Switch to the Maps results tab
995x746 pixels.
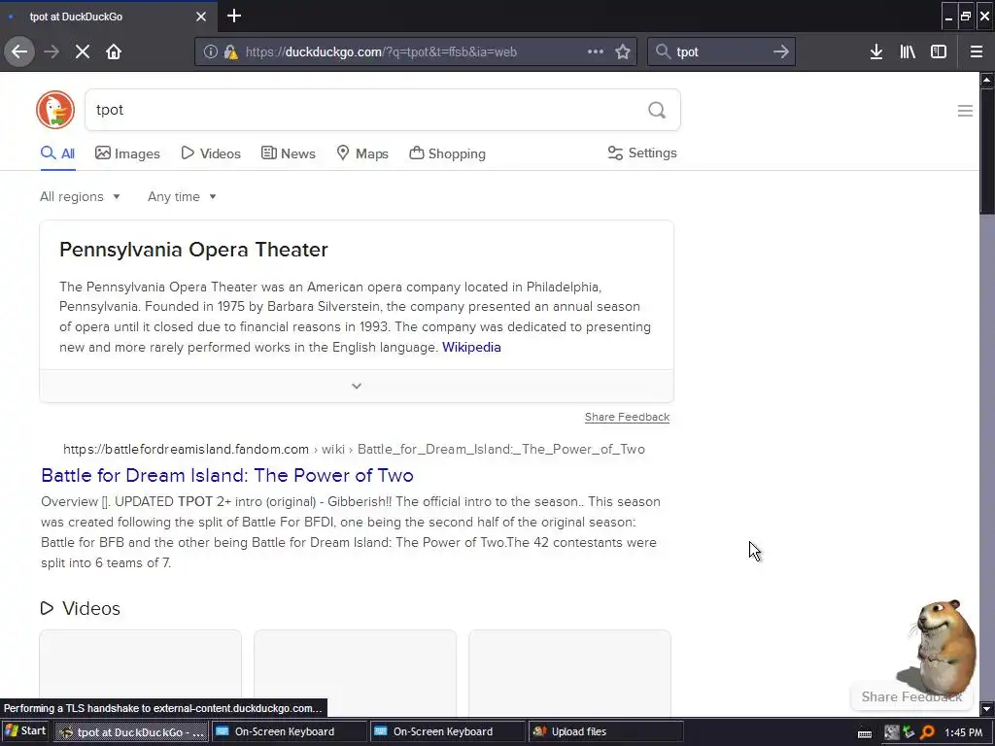point(362,153)
